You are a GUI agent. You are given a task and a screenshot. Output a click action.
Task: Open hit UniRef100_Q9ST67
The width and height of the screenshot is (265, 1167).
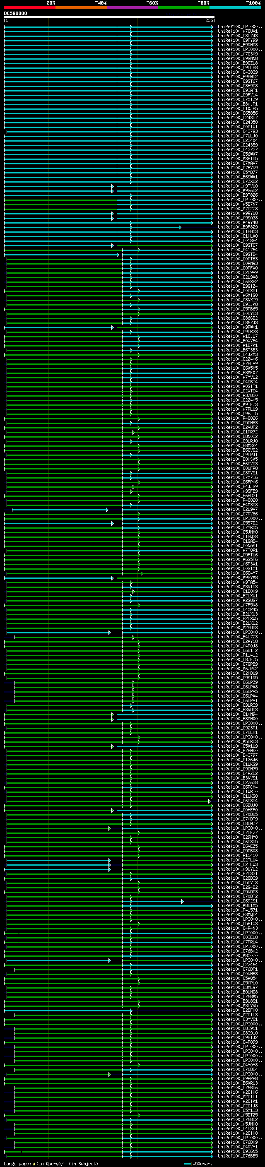[x=238, y=82]
